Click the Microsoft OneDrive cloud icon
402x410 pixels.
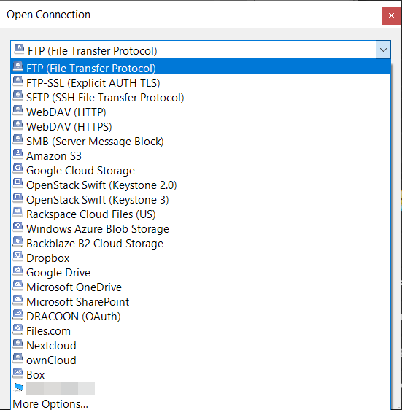(x=18, y=285)
